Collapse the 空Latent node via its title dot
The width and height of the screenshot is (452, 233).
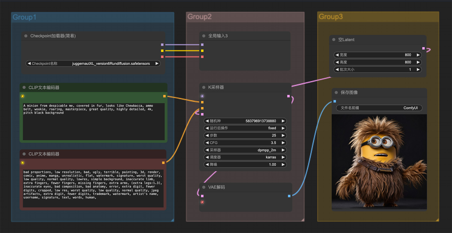(x=334, y=40)
